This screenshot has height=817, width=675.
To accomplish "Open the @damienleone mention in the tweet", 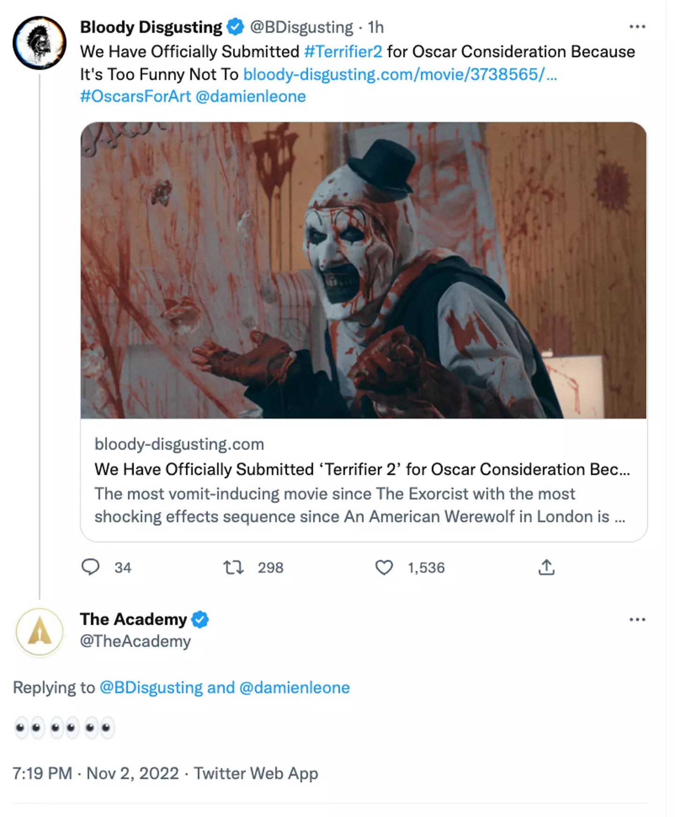I will click(251, 97).
